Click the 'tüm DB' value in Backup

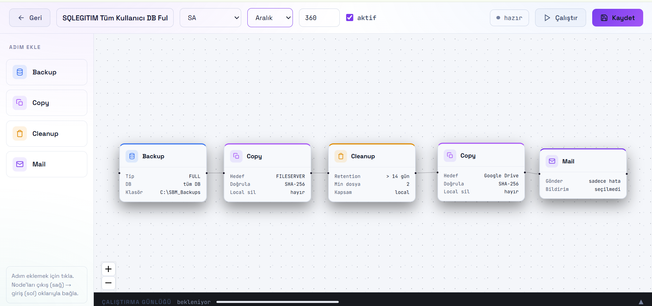point(192,184)
